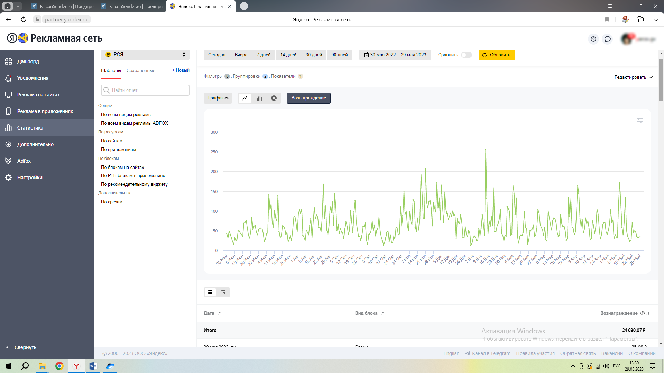664x373 pixels.
Task: Select Вчера period
Action: pos(241,55)
